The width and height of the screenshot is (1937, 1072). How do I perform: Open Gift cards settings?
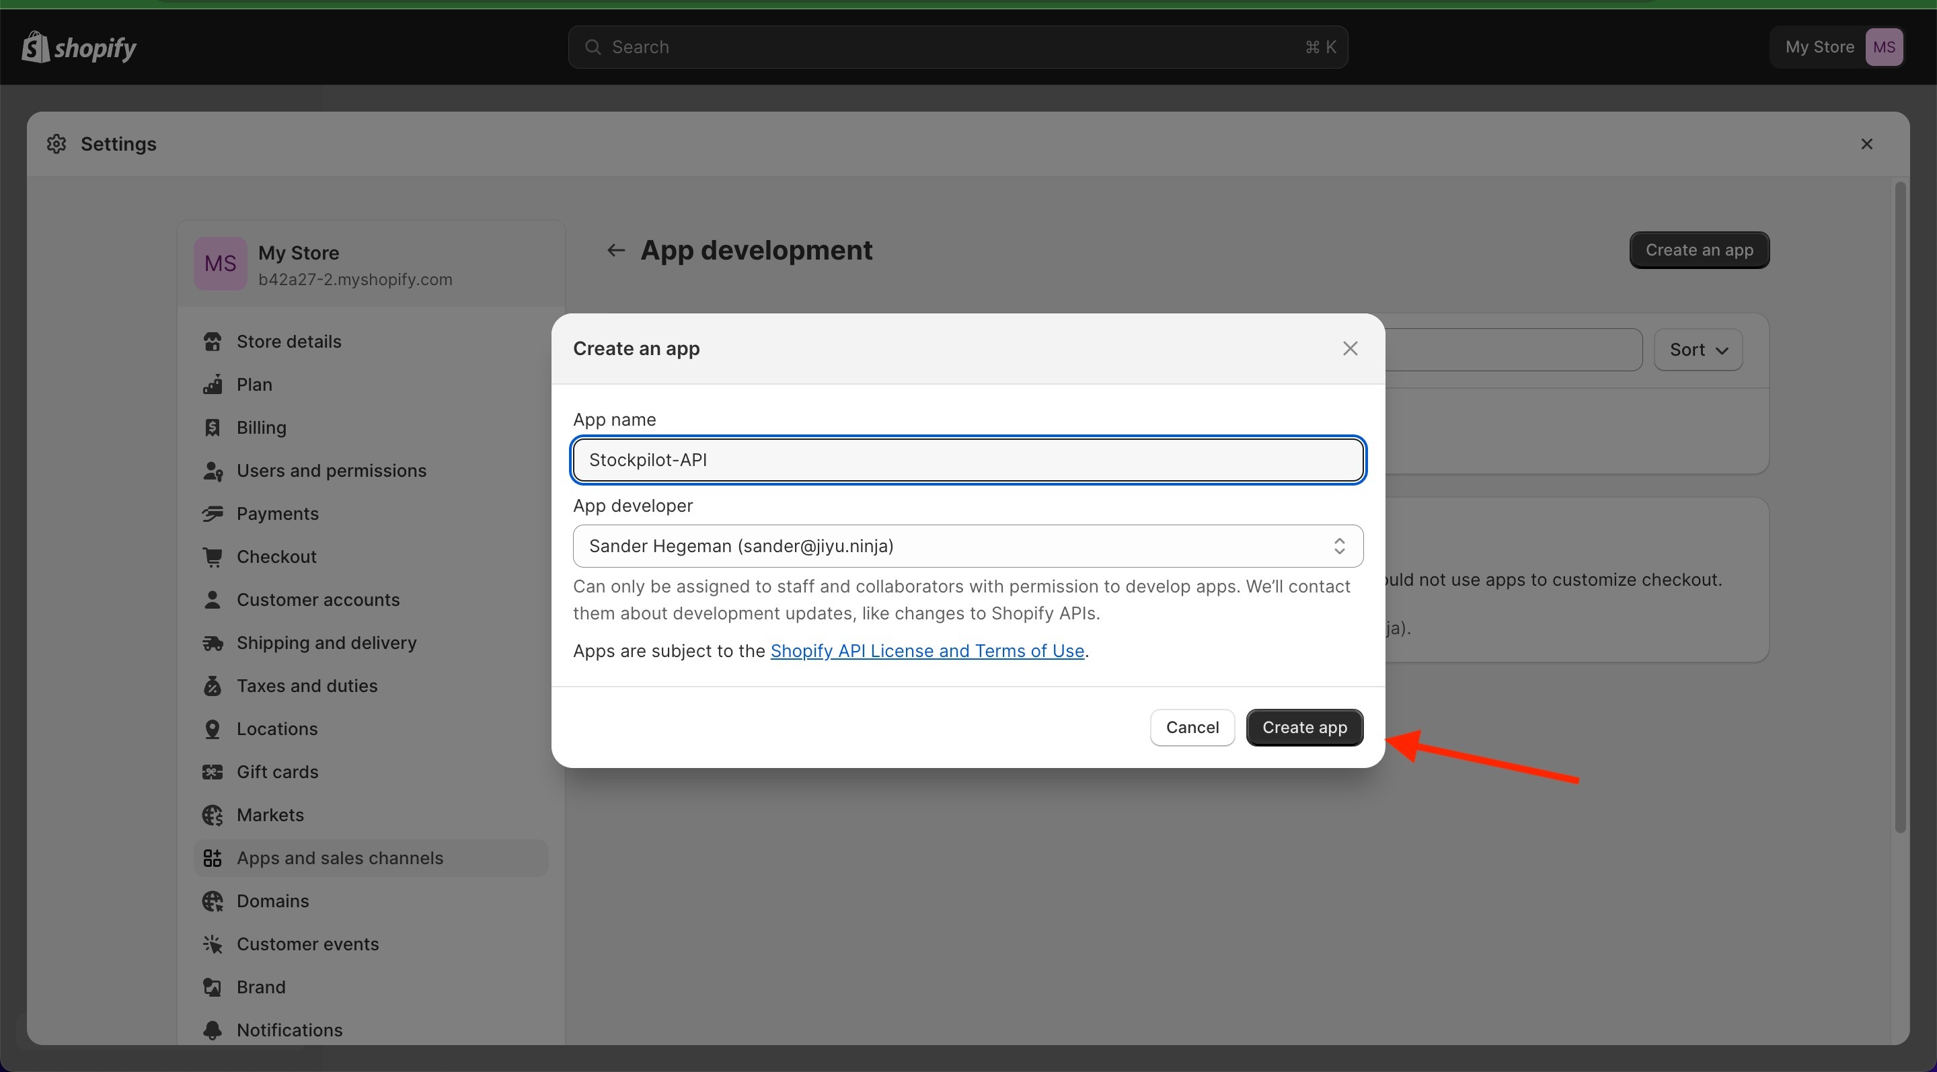click(x=371, y=772)
